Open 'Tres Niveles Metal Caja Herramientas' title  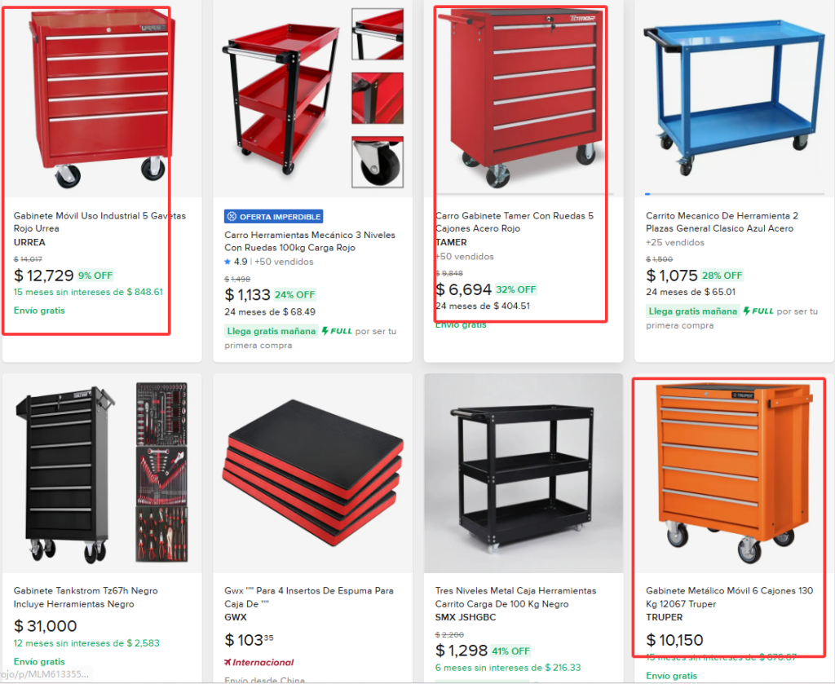click(515, 597)
